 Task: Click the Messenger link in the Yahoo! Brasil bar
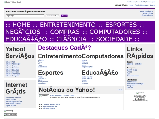click(144, 5)
